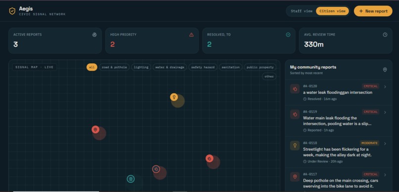
Task: Click the solid red water-drop map marker
Action: coord(209,158)
